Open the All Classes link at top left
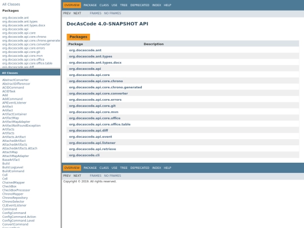 [11, 5]
